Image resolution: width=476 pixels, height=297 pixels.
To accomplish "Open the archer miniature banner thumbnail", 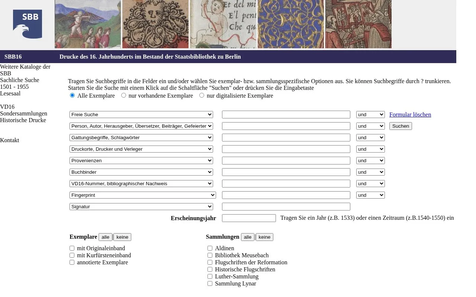I will point(88,24).
